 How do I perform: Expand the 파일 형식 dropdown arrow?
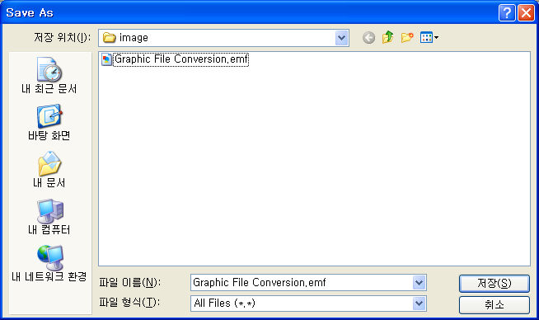(419, 304)
